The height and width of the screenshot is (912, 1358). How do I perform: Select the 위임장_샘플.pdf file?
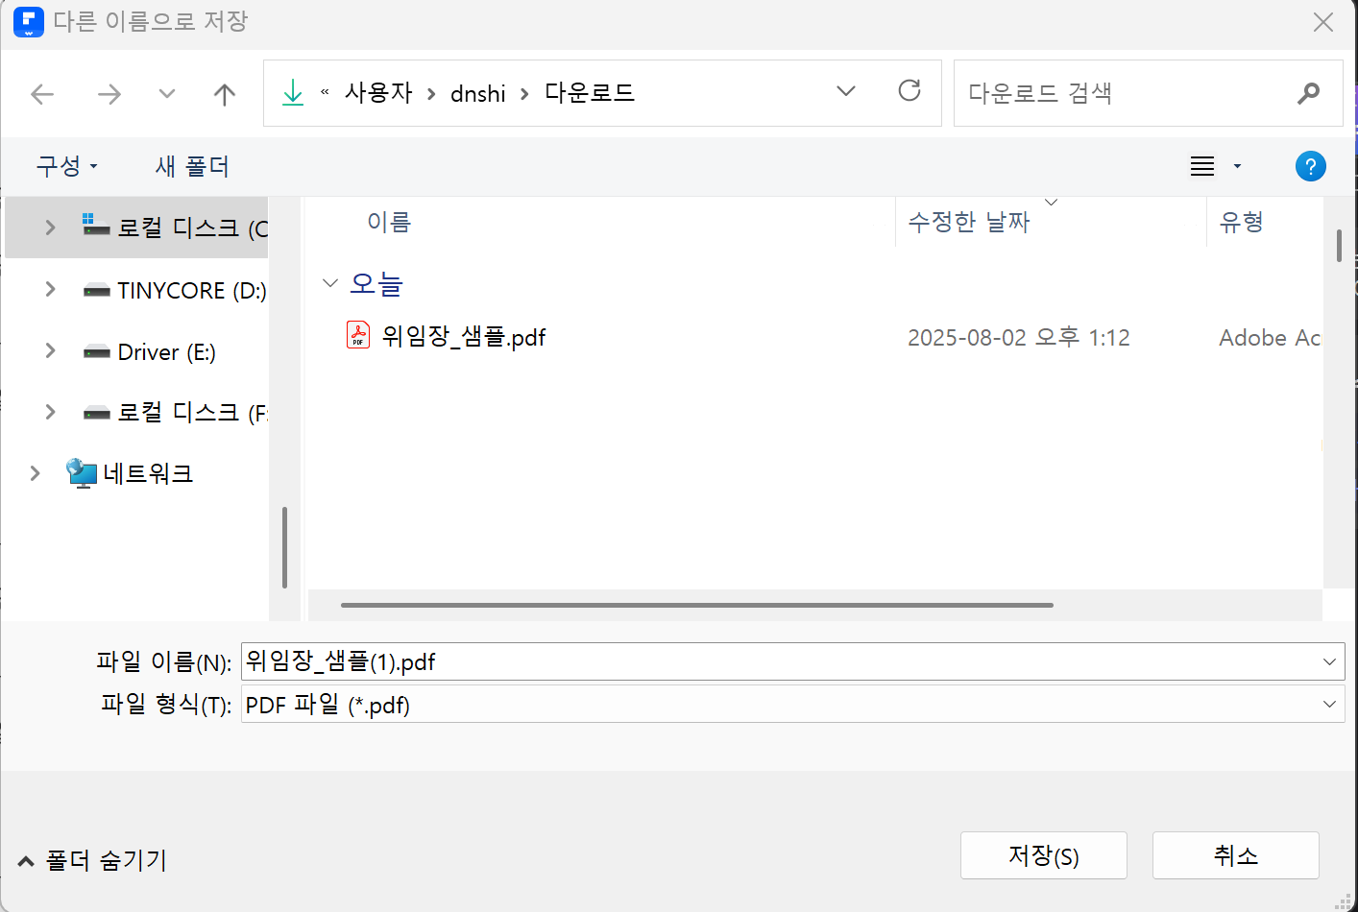click(x=464, y=337)
